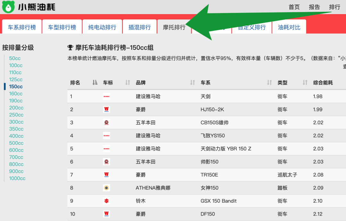The image size is (346, 221).
Task: Click the ATHENA logo in 女神150 row
Action: tap(106, 188)
